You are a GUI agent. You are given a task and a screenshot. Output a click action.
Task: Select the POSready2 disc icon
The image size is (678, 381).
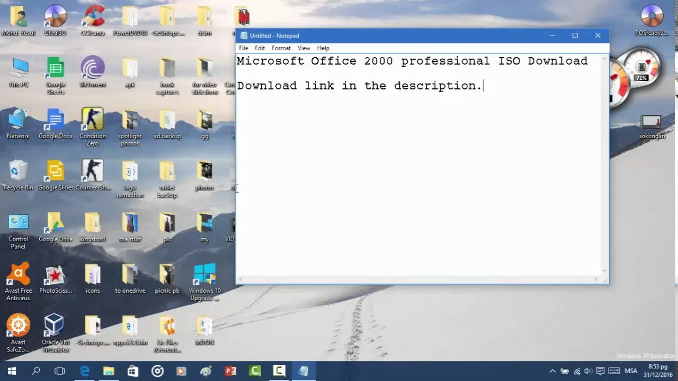click(x=652, y=20)
